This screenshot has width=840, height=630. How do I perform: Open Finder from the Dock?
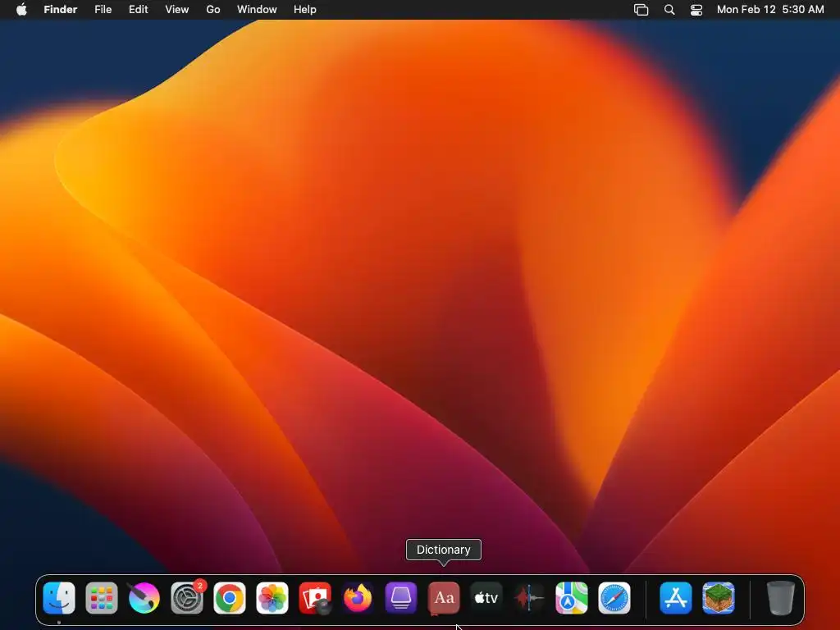coord(59,598)
